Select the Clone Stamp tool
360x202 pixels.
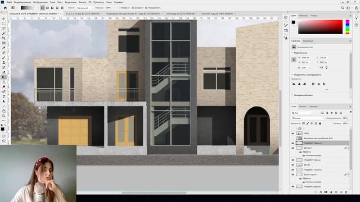[4, 62]
